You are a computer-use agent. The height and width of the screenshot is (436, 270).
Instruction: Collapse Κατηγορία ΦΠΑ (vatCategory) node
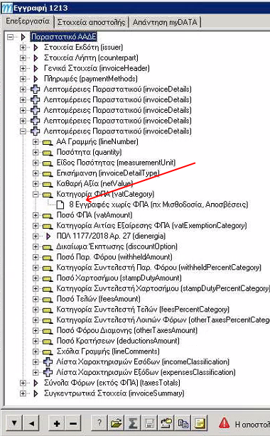pyautogui.click(x=36, y=194)
